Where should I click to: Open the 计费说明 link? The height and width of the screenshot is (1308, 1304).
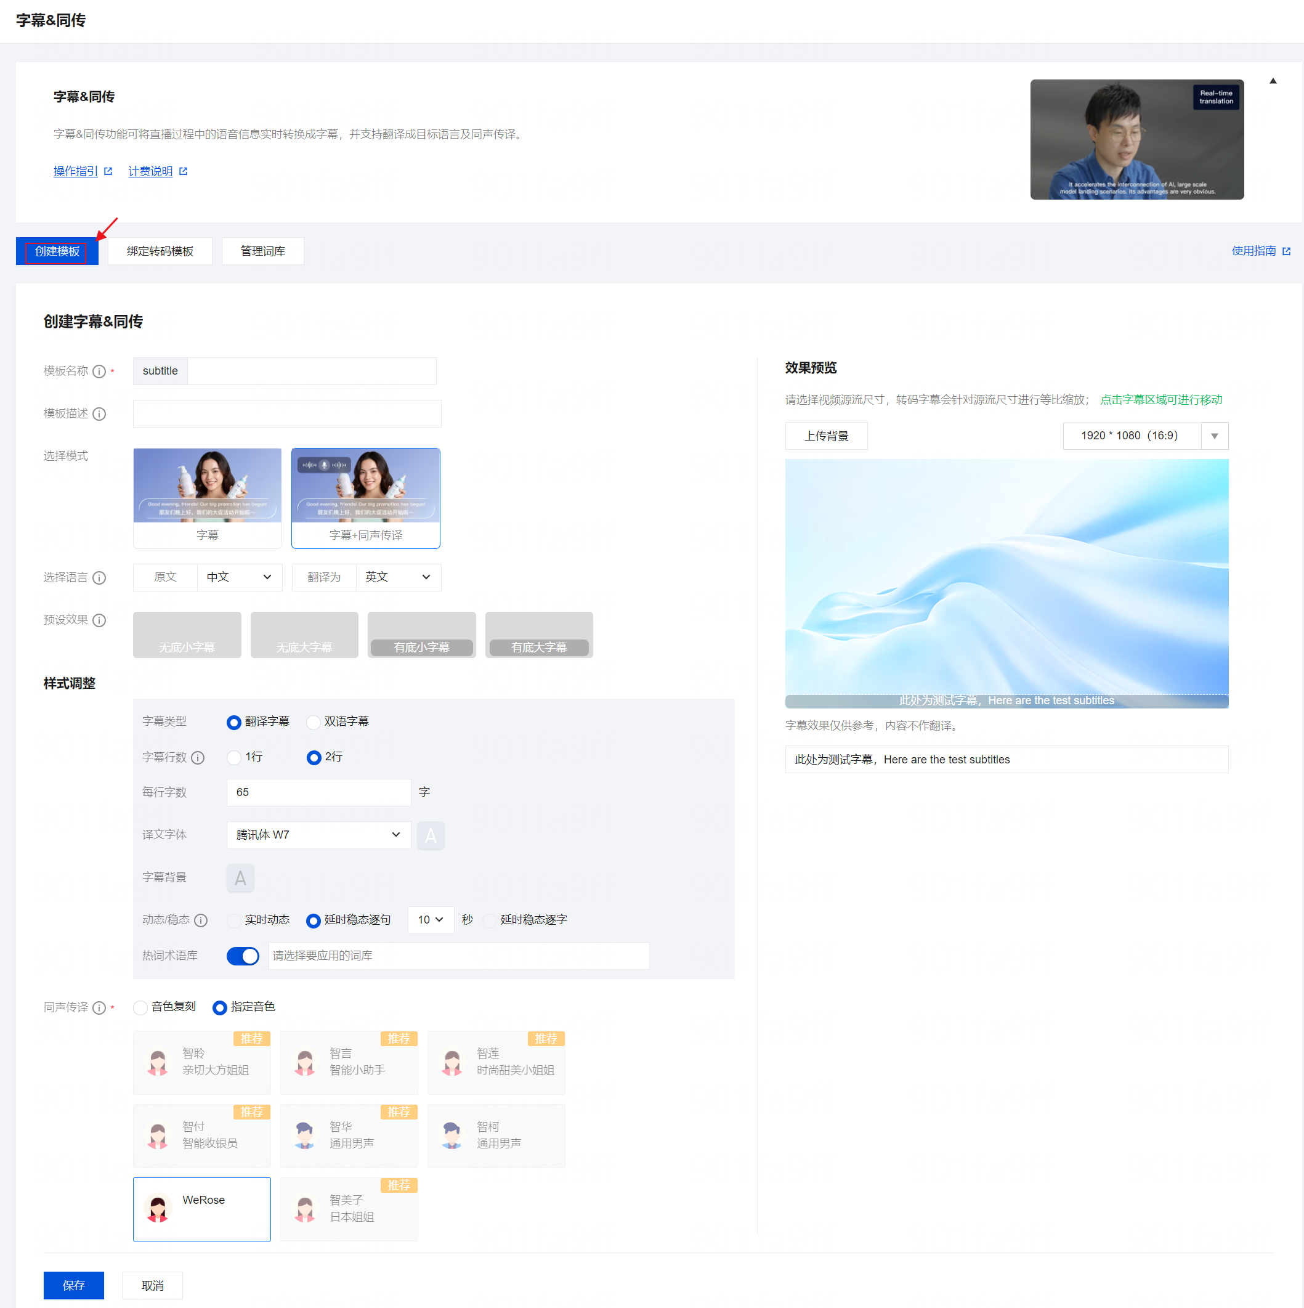click(x=151, y=171)
